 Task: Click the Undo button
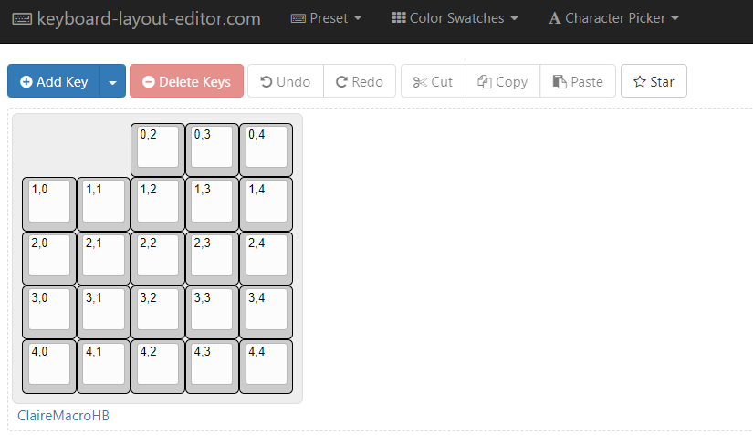pyautogui.click(x=286, y=81)
